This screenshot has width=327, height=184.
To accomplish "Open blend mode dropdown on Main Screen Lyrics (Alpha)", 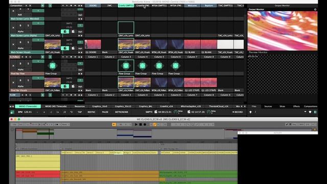I will (24, 32).
